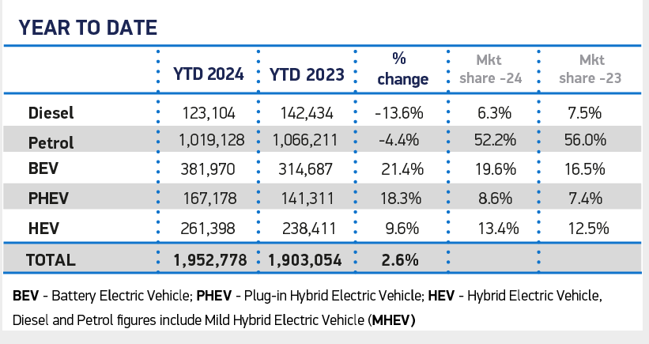Click BEV 2023 market share 16.5%
The image size is (649, 344).
click(x=585, y=169)
